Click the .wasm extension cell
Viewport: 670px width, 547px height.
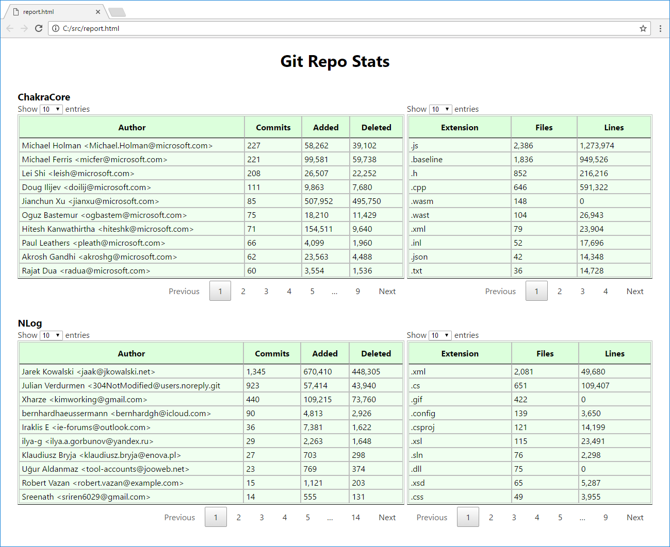(460, 201)
